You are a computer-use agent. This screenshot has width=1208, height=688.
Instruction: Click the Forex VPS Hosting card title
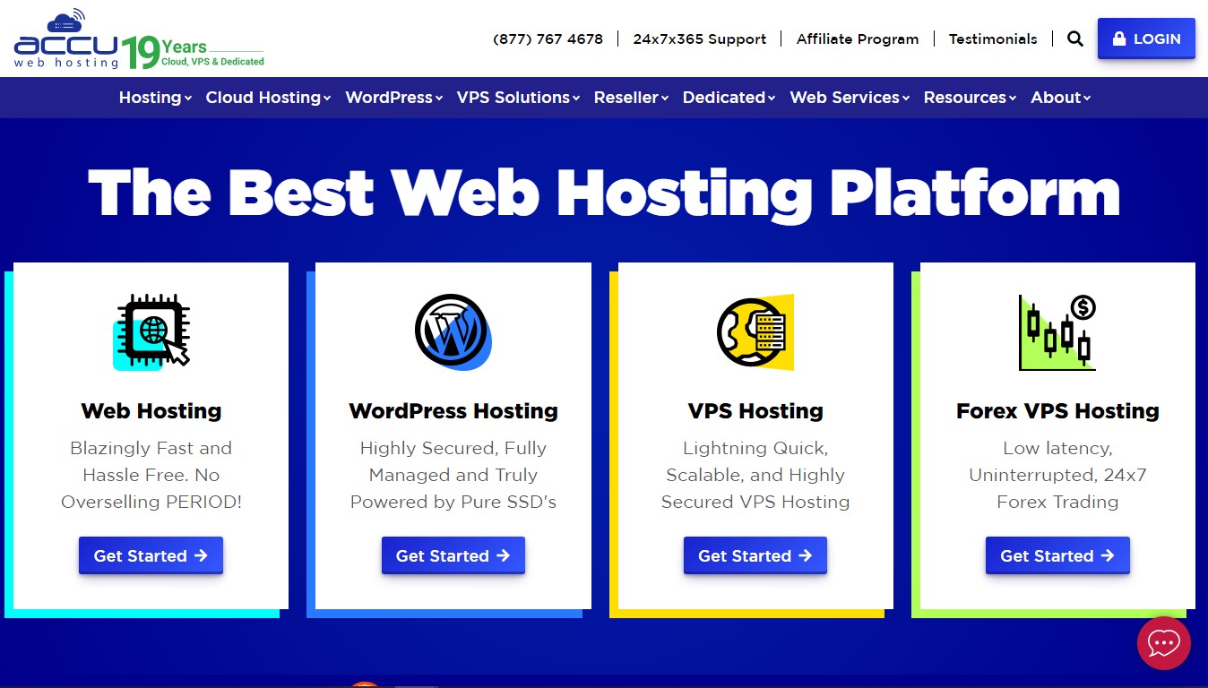coord(1057,411)
